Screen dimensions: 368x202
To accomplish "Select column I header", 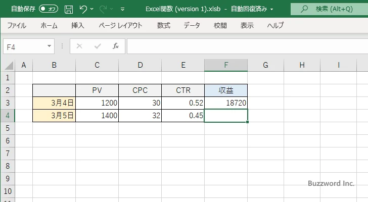I will coord(339,65).
